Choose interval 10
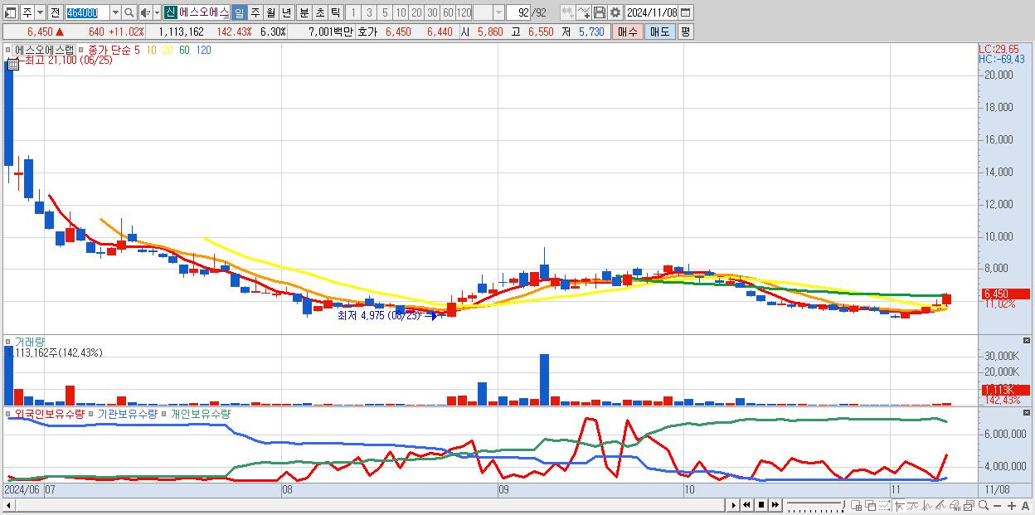The image size is (1035, 515). coord(401,13)
